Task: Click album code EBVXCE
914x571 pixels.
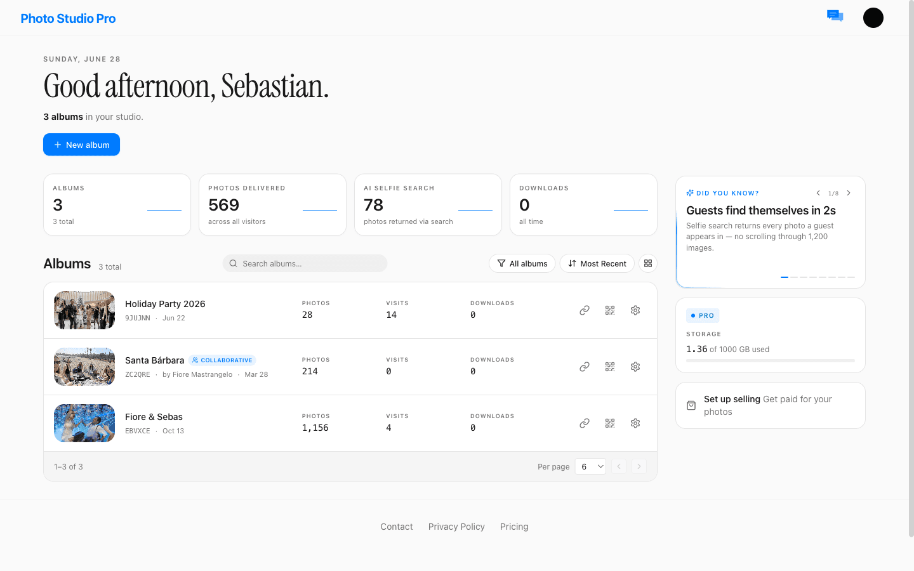Action: (138, 431)
